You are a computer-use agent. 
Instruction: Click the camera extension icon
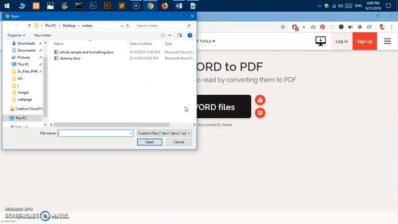click(313, 27)
